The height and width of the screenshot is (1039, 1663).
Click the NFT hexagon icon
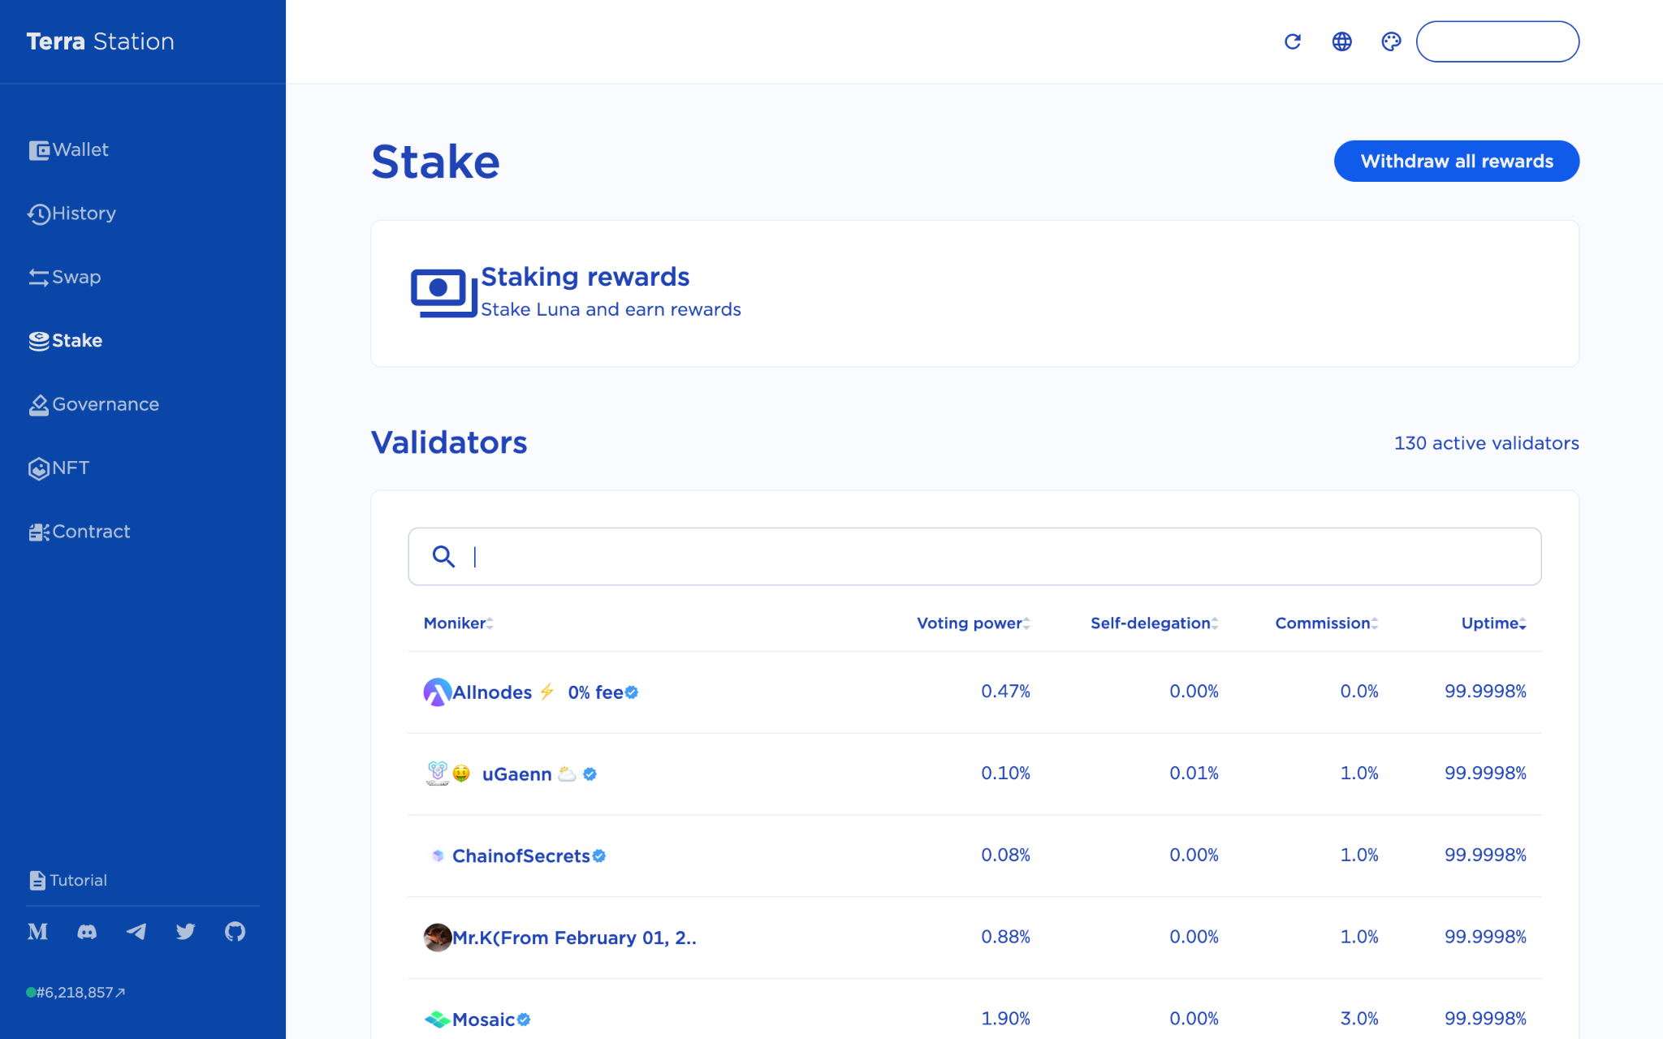(x=39, y=468)
